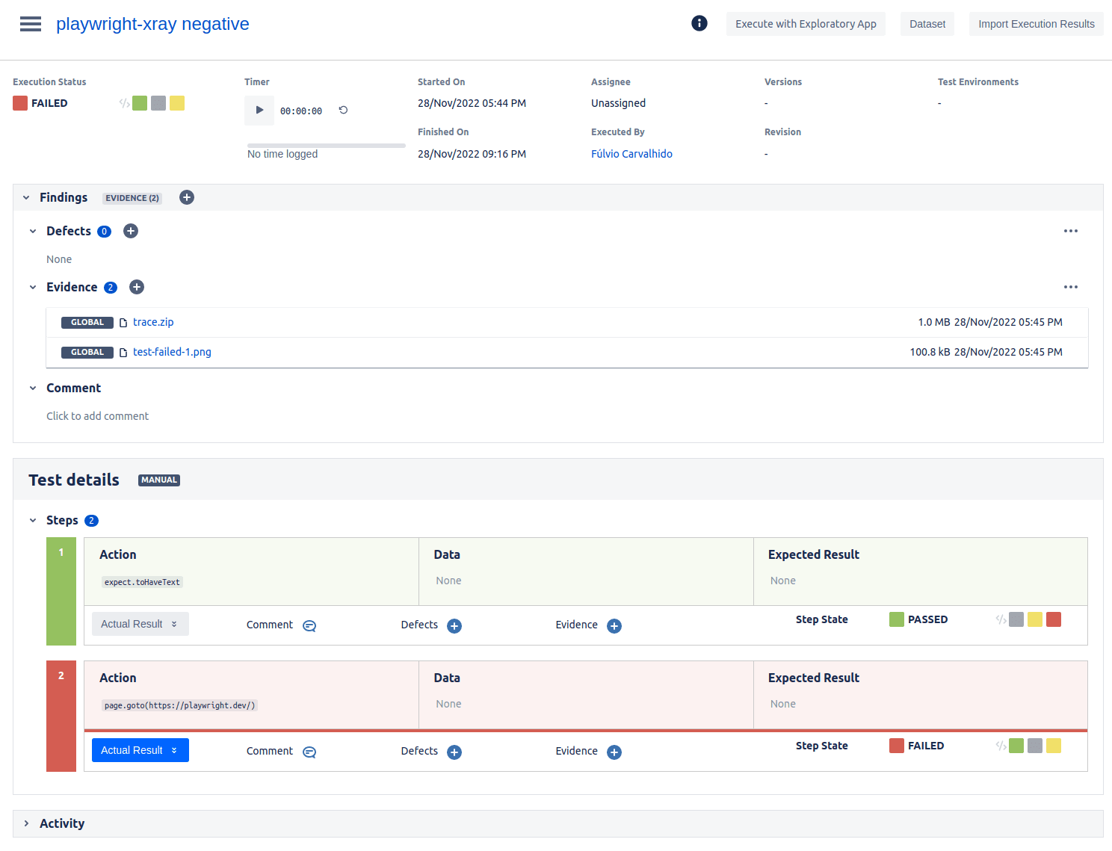Viewport: 1112px width, 851px height.
Task: Select page.goto action code in step 2
Action: [x=179, y=705]
